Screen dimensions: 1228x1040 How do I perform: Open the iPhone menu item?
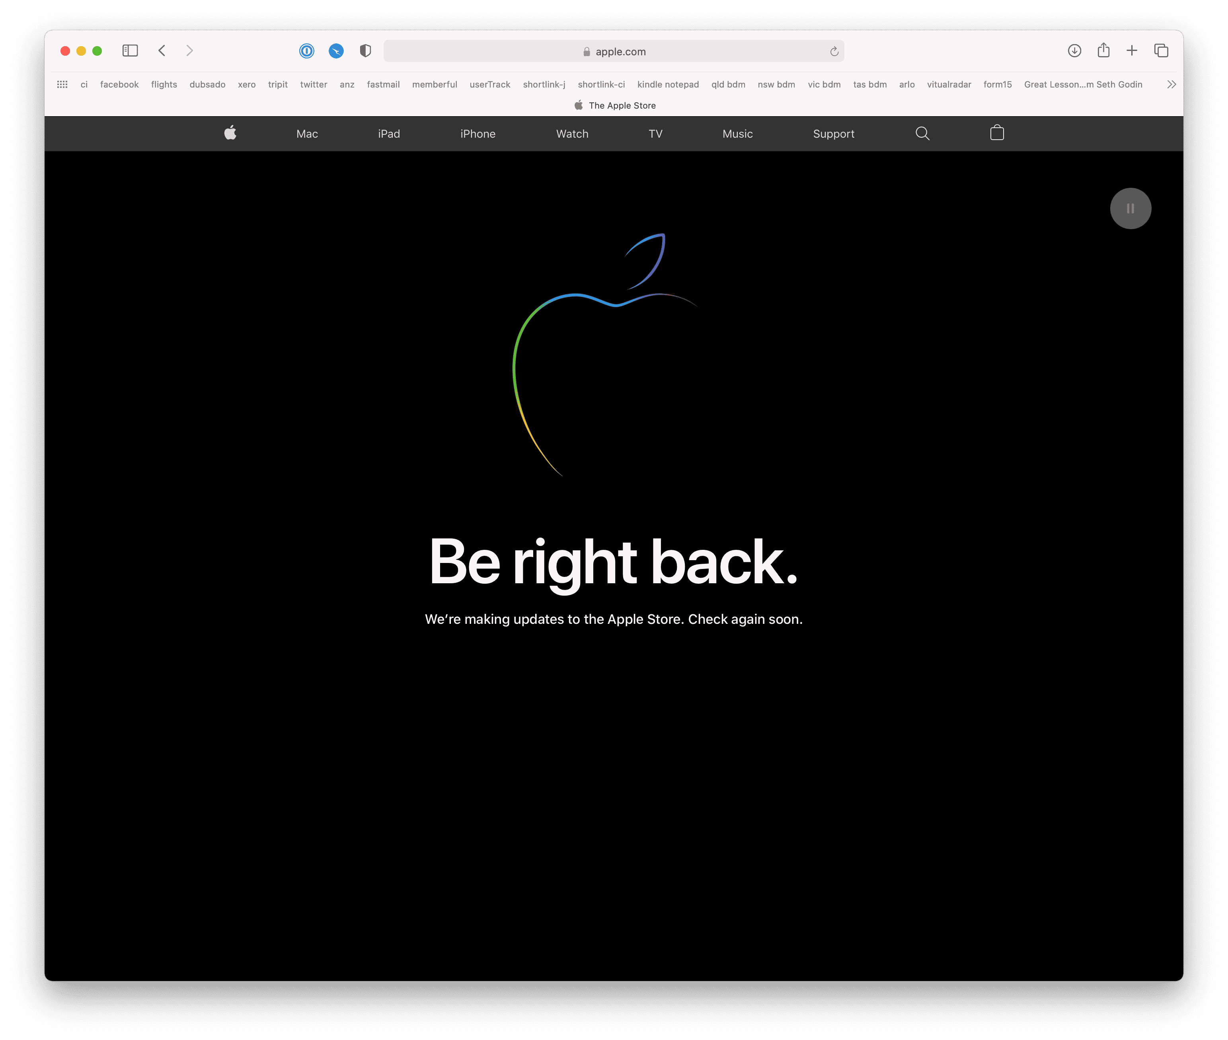[x=478, y=134]
